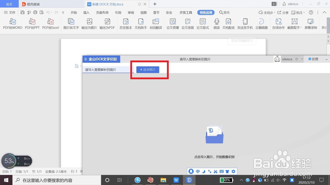330x185 pixels.
Task: Open input method settings gear icon
Action: 233,172
